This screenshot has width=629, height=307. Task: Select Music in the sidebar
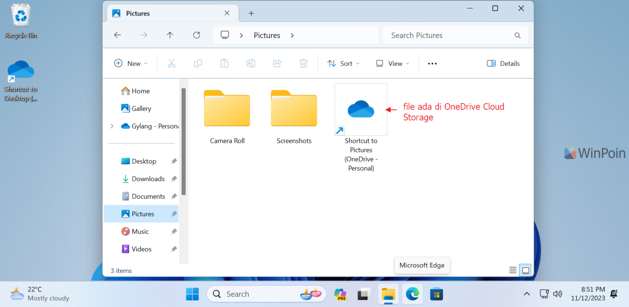pyautogui.click(x=140, y=231)
